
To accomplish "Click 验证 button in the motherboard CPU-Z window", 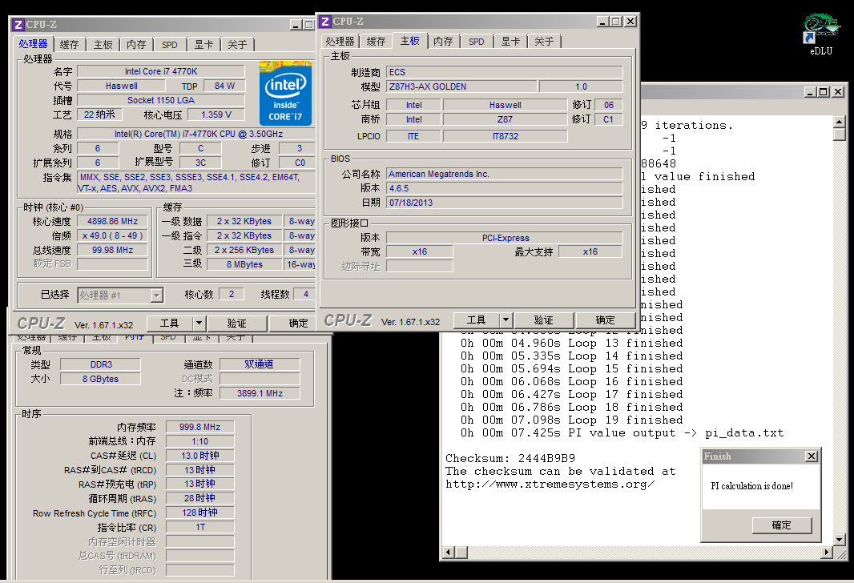I will pos(543,320).
